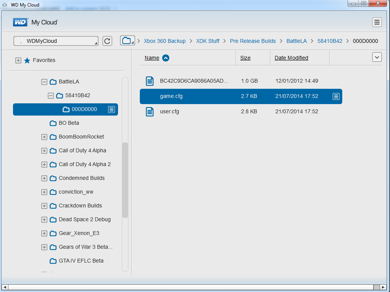Viewport: 390px width, 292px height.
Task: Select the GTA IV EFLC Beta folder label
Action: pos(81,261)
